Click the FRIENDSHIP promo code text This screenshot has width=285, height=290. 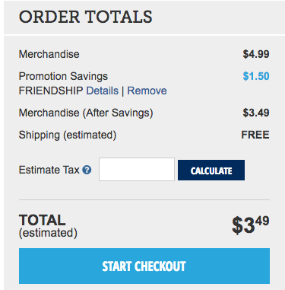point(51,91)
